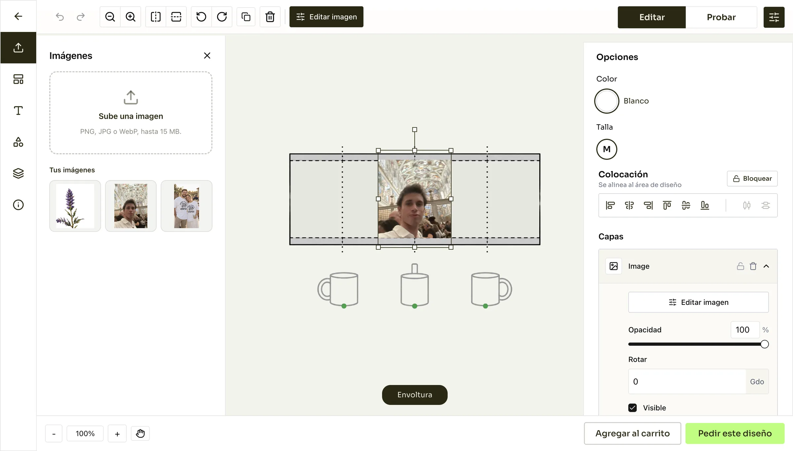The width and height of the screenshot is (793, 451).
Task: Open the upload images sidebar tab
Action: (18, 48)
